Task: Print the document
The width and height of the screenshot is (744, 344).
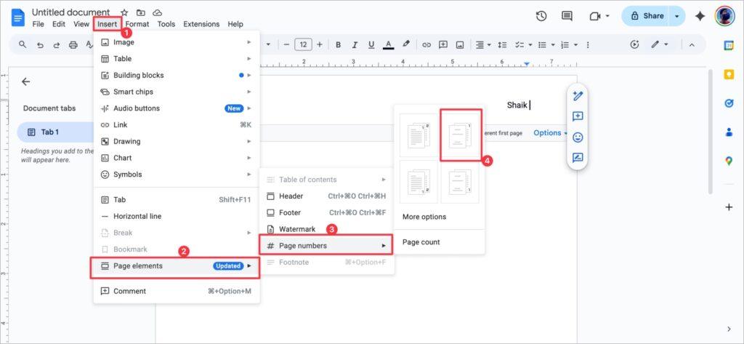Action: click(x=73, y=44)
